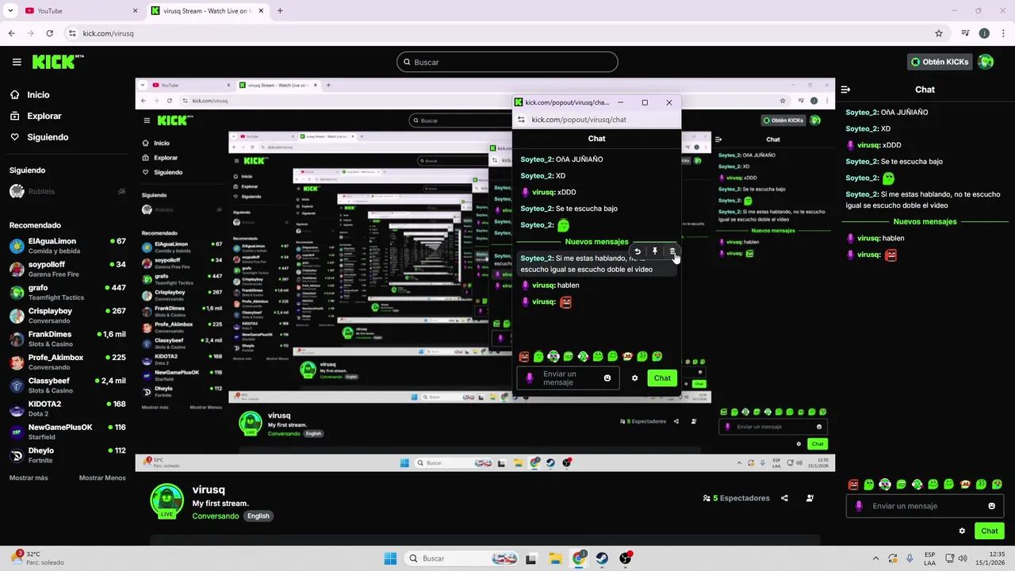The height and width of the screenshot is (571, 1015).
Task: Click the Chrome icon in the taskbar
Action: pos(579,558)
